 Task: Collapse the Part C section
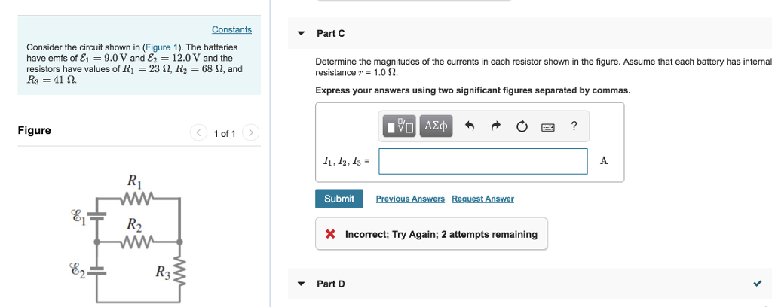point(301,33)
